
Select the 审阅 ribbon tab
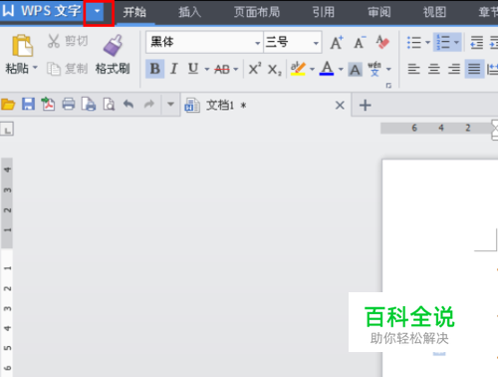click(379, 12)
